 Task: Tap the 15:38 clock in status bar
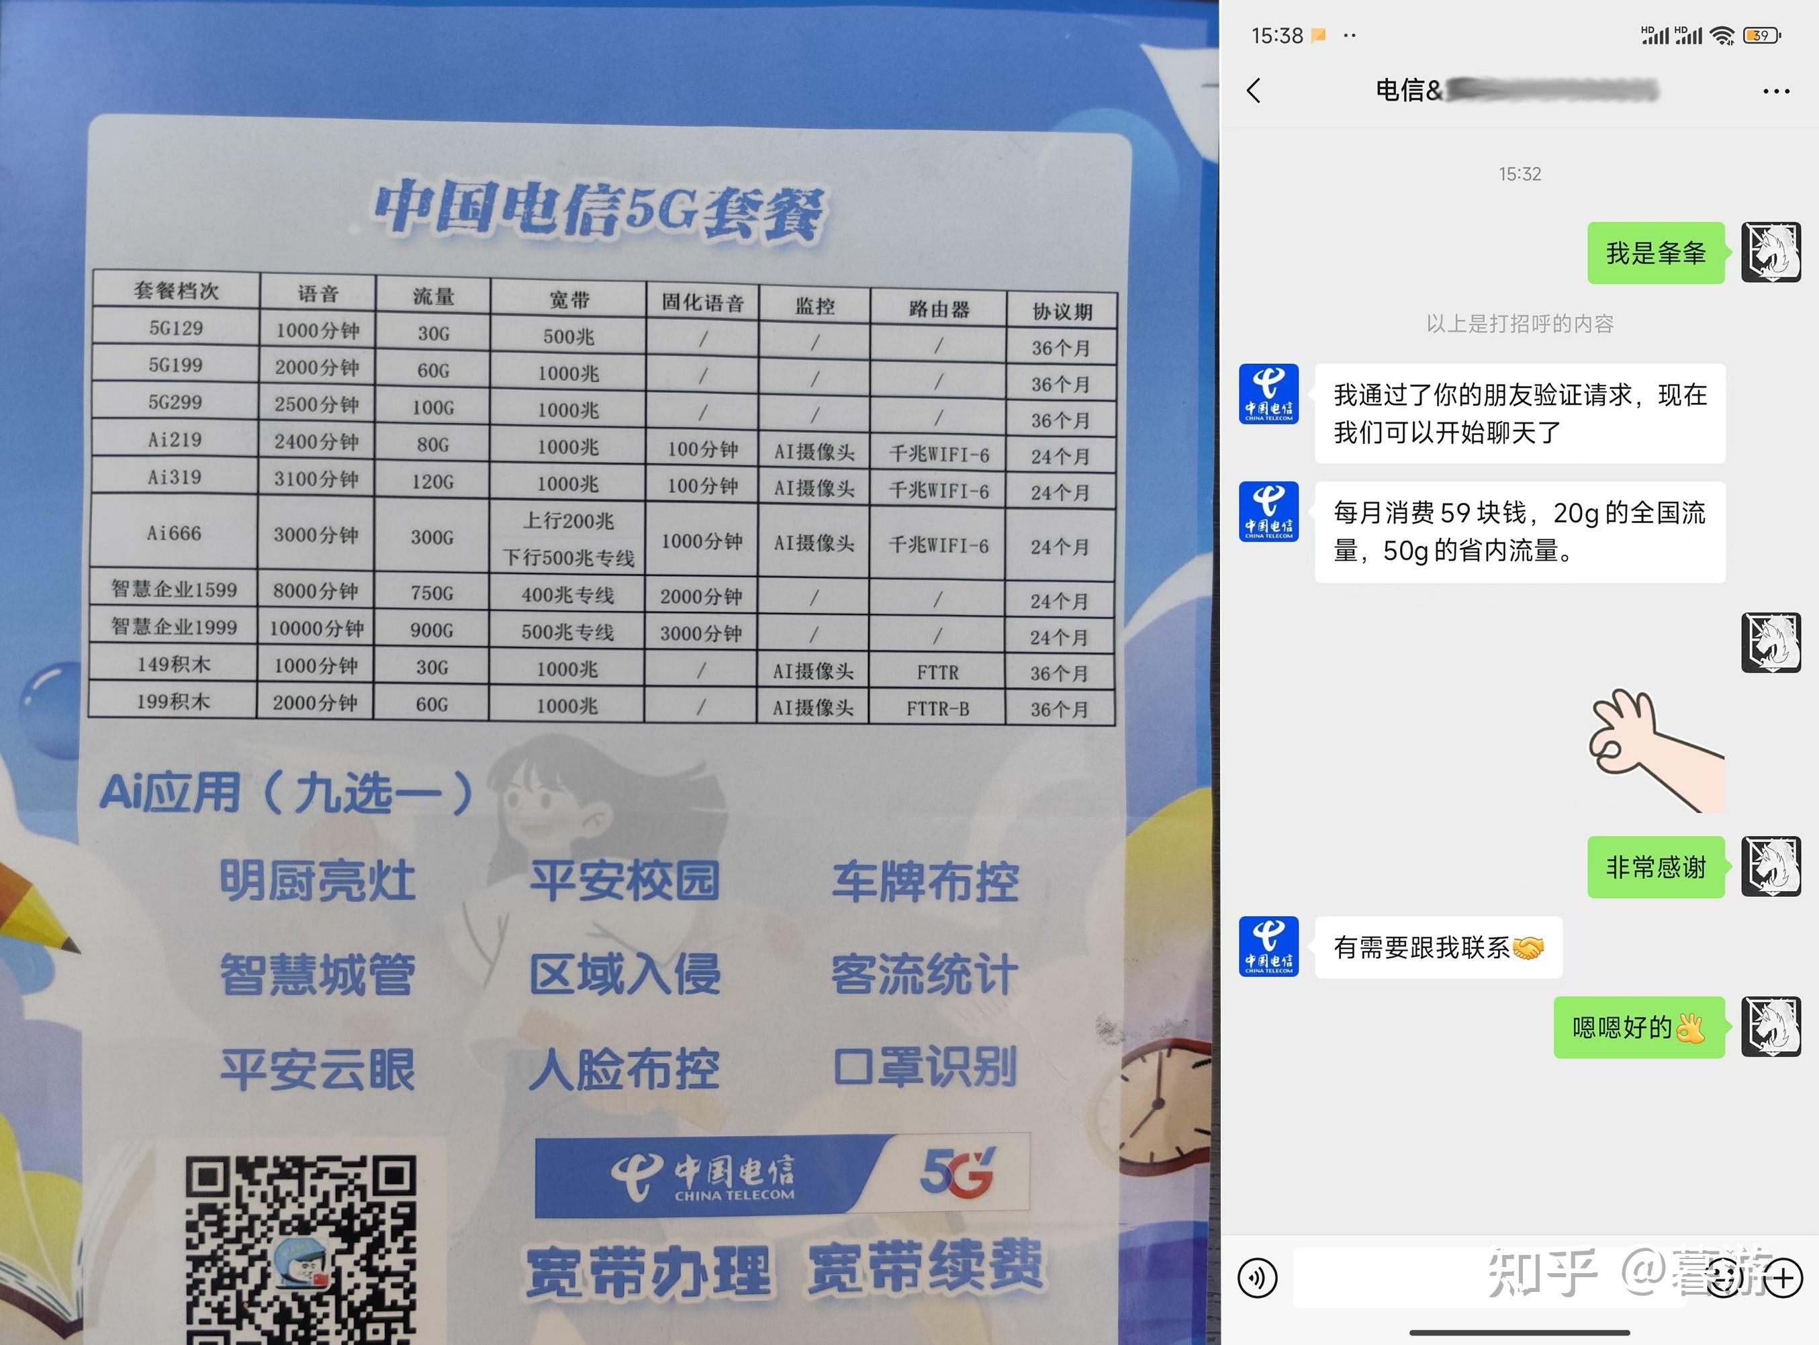(1276, 36)
